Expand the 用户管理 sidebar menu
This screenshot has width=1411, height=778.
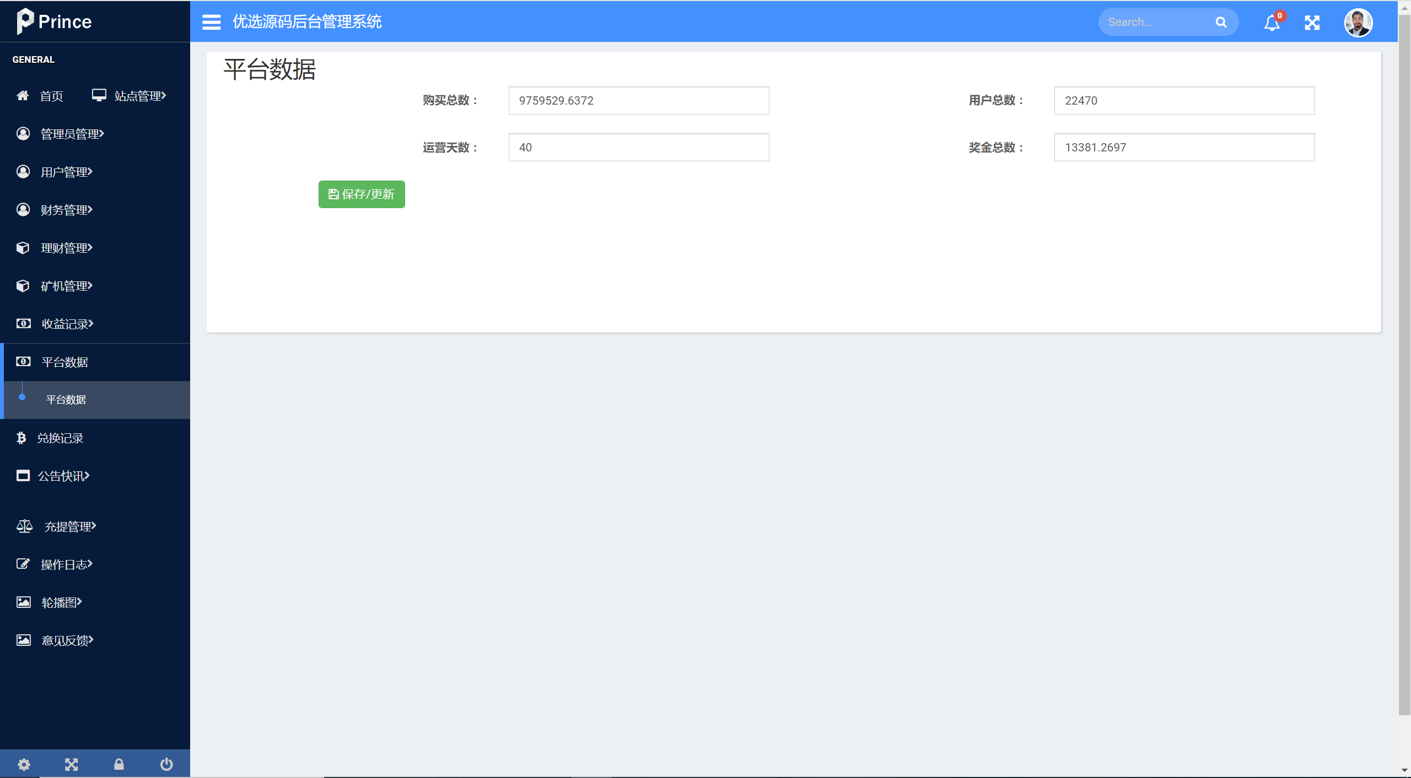click(66, 172)
